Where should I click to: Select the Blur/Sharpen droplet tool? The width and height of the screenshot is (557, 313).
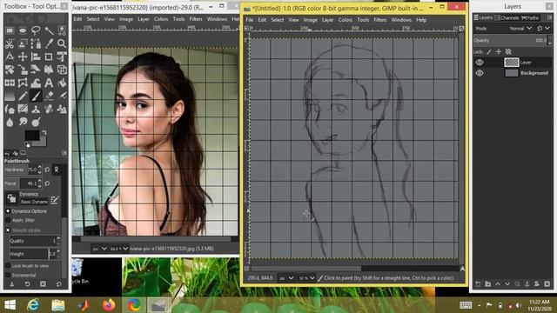[x=10, y=122]
